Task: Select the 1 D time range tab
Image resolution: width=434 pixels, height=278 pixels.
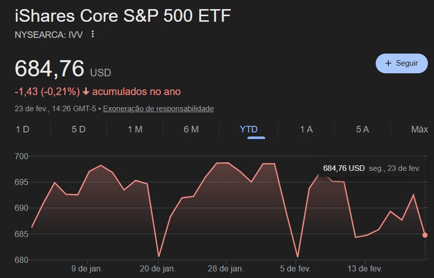Action: coord(23,129)
